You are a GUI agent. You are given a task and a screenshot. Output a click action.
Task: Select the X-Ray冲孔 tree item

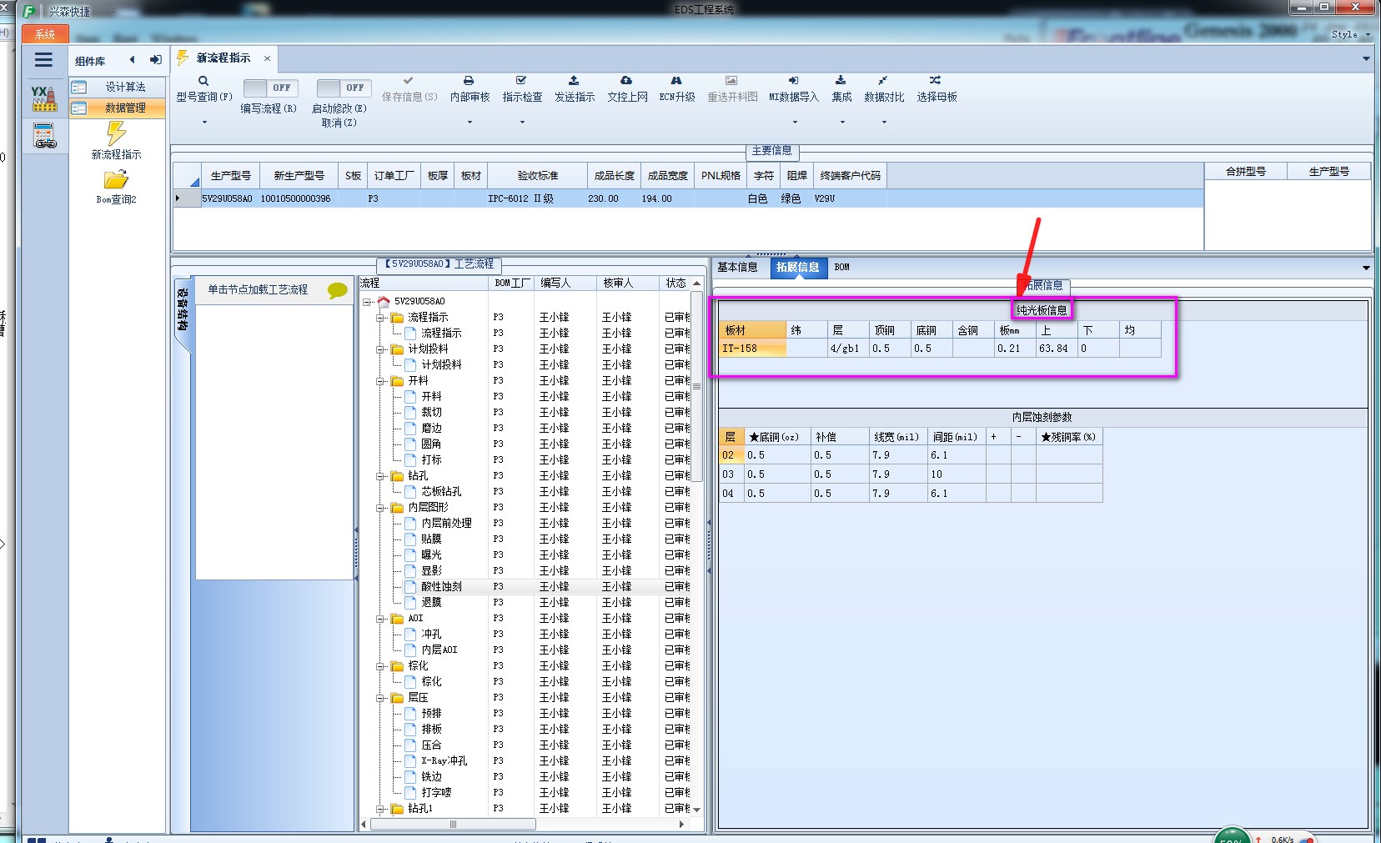click(444, 761)
